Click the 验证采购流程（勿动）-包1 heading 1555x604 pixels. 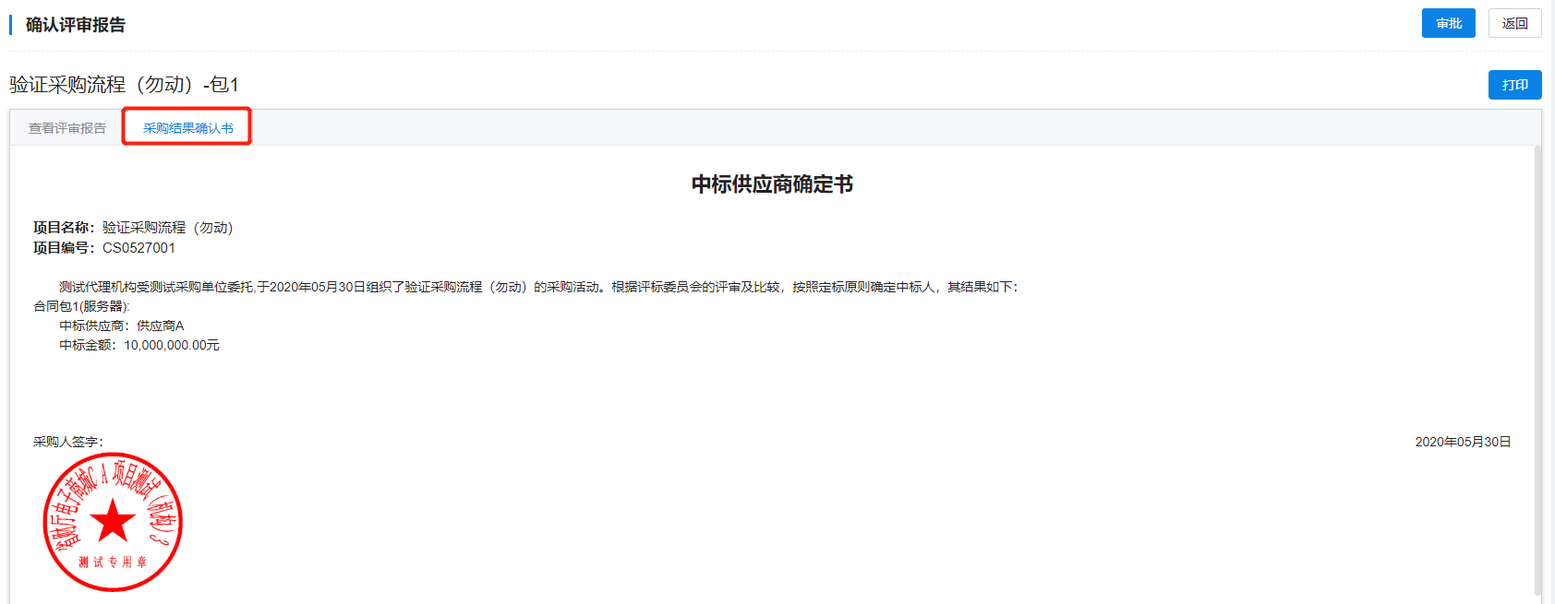click(x=125, y=85)
